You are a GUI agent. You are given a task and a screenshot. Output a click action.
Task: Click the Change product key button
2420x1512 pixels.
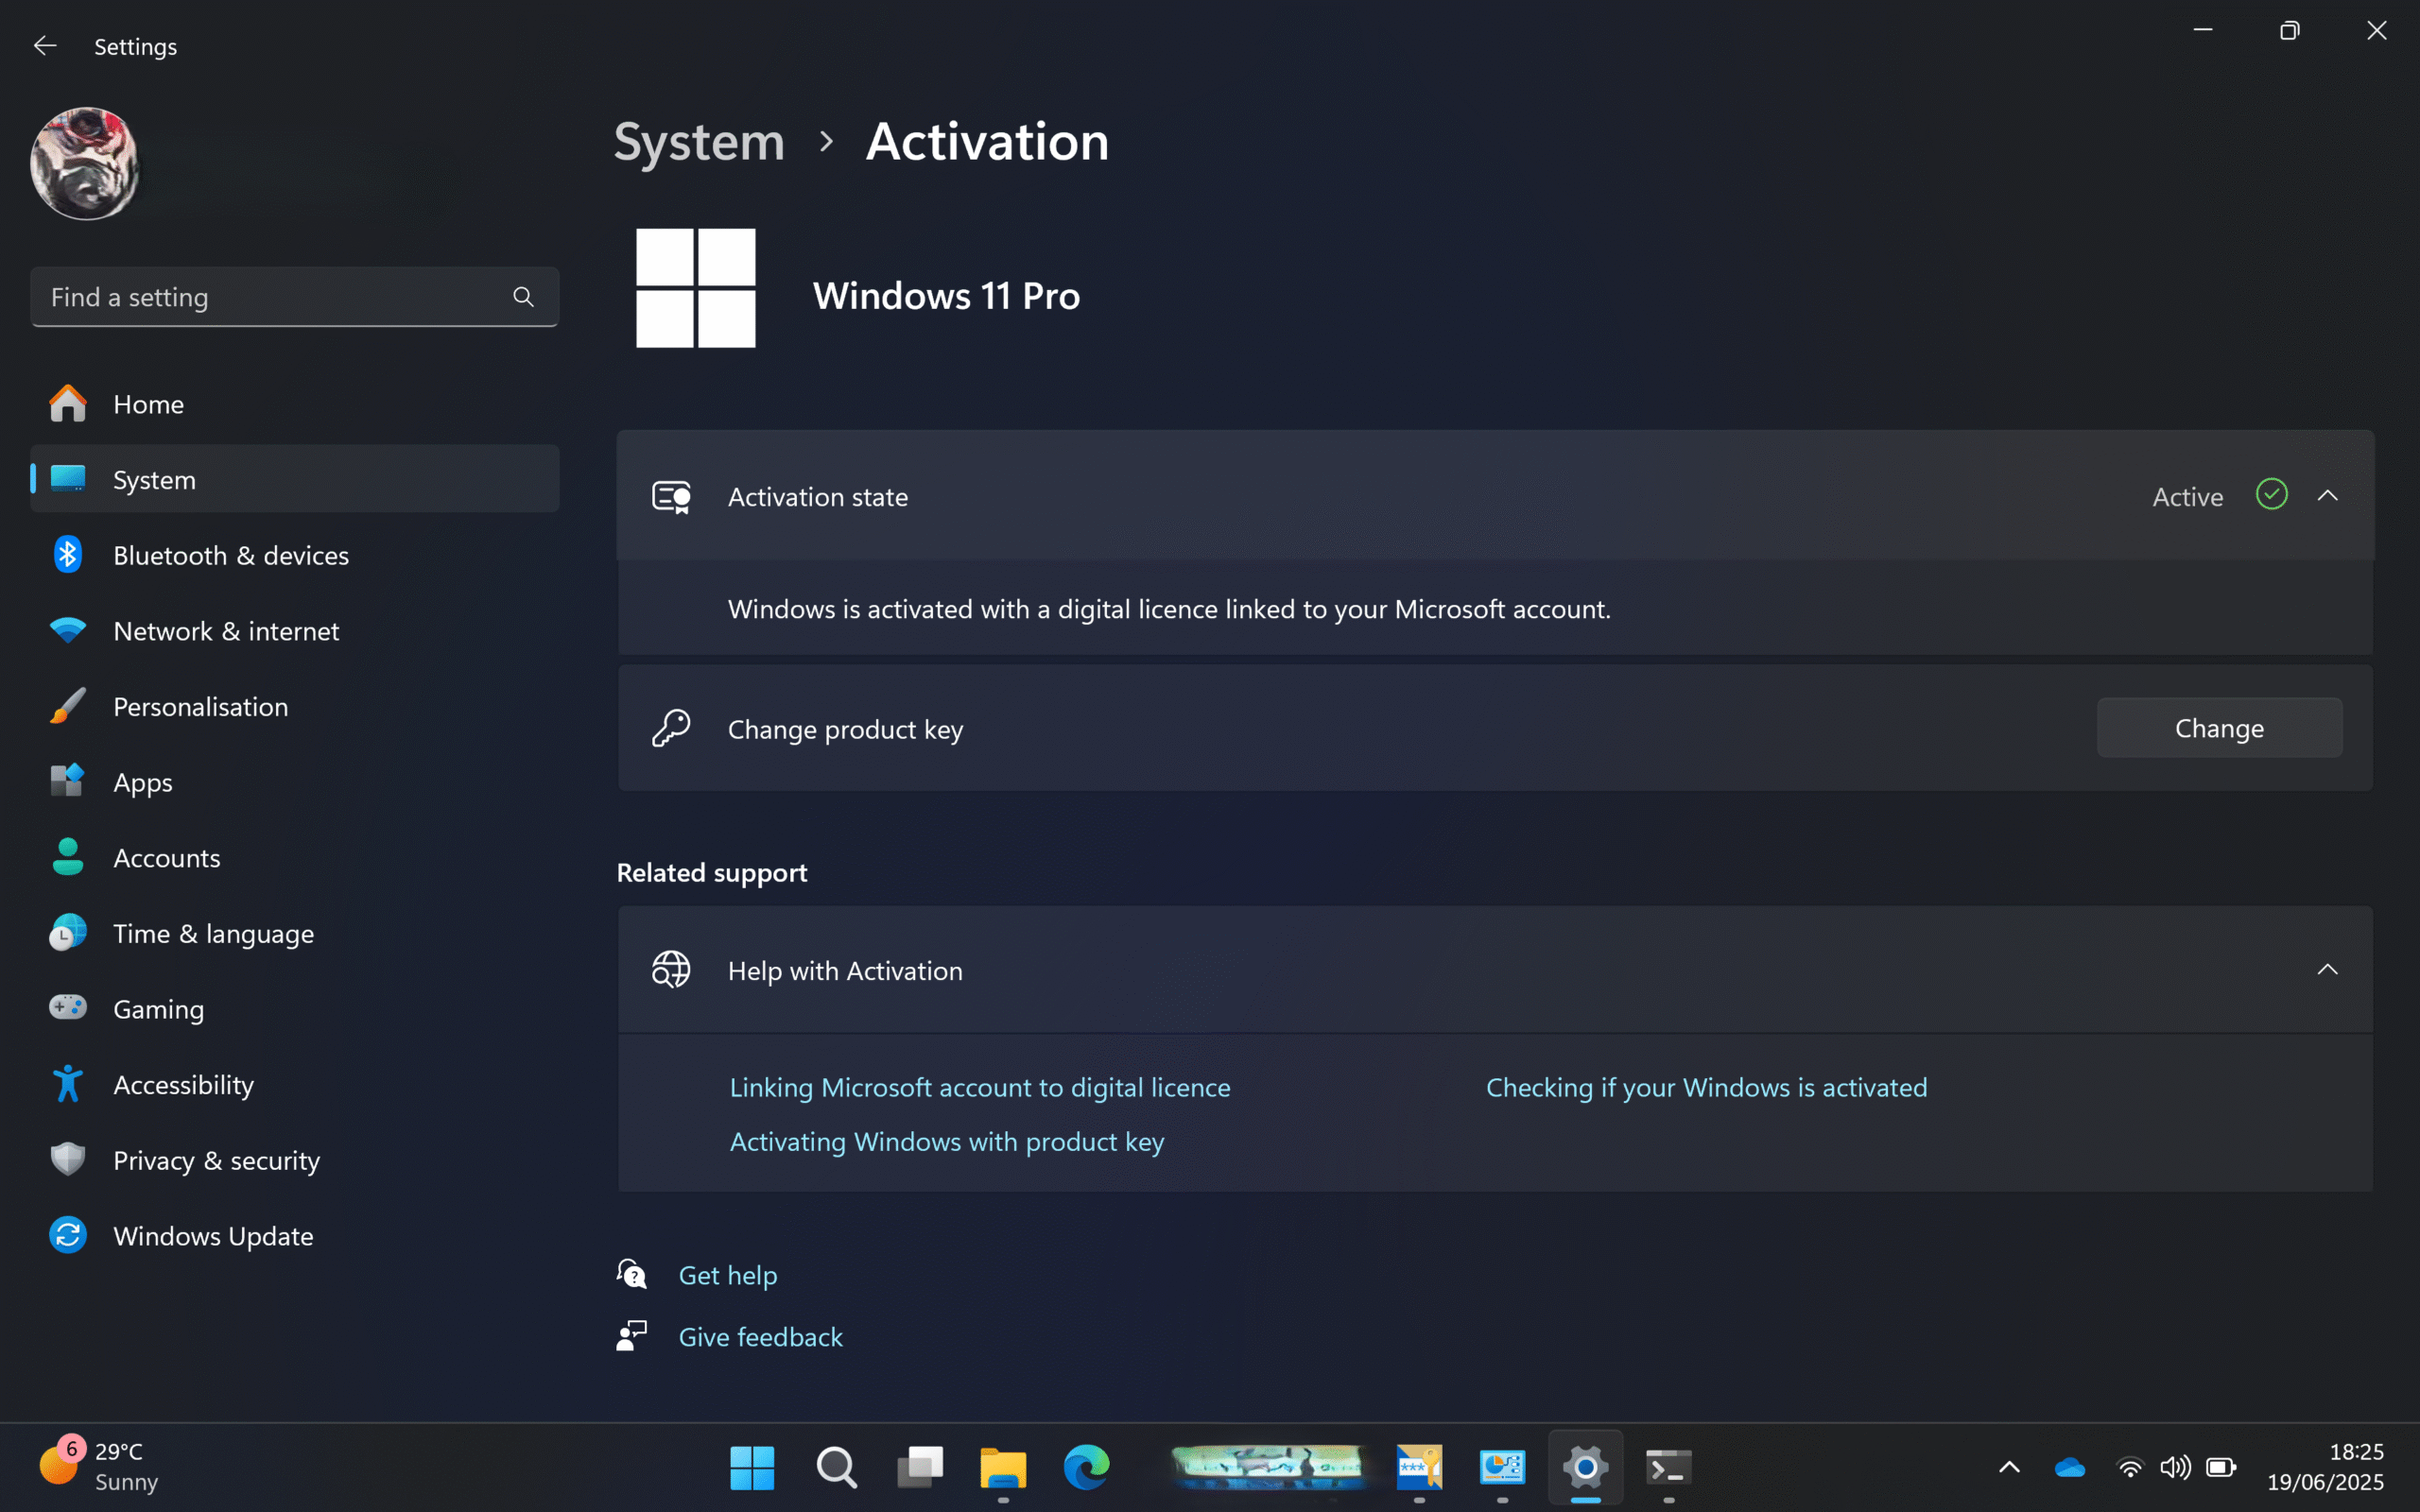pos(2219,728)
